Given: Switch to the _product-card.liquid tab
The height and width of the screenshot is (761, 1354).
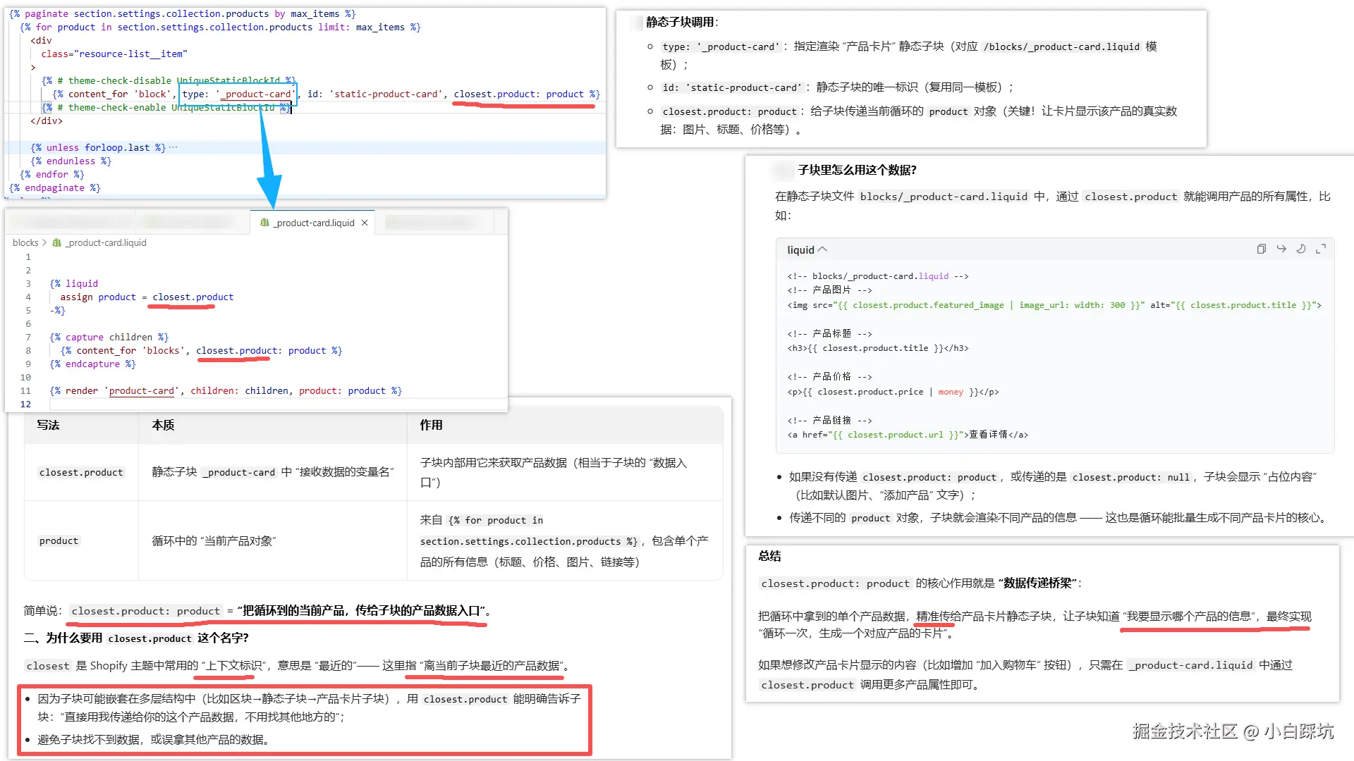Looking at the screenshot, I should pyautogui.click(x=314, y=223).
